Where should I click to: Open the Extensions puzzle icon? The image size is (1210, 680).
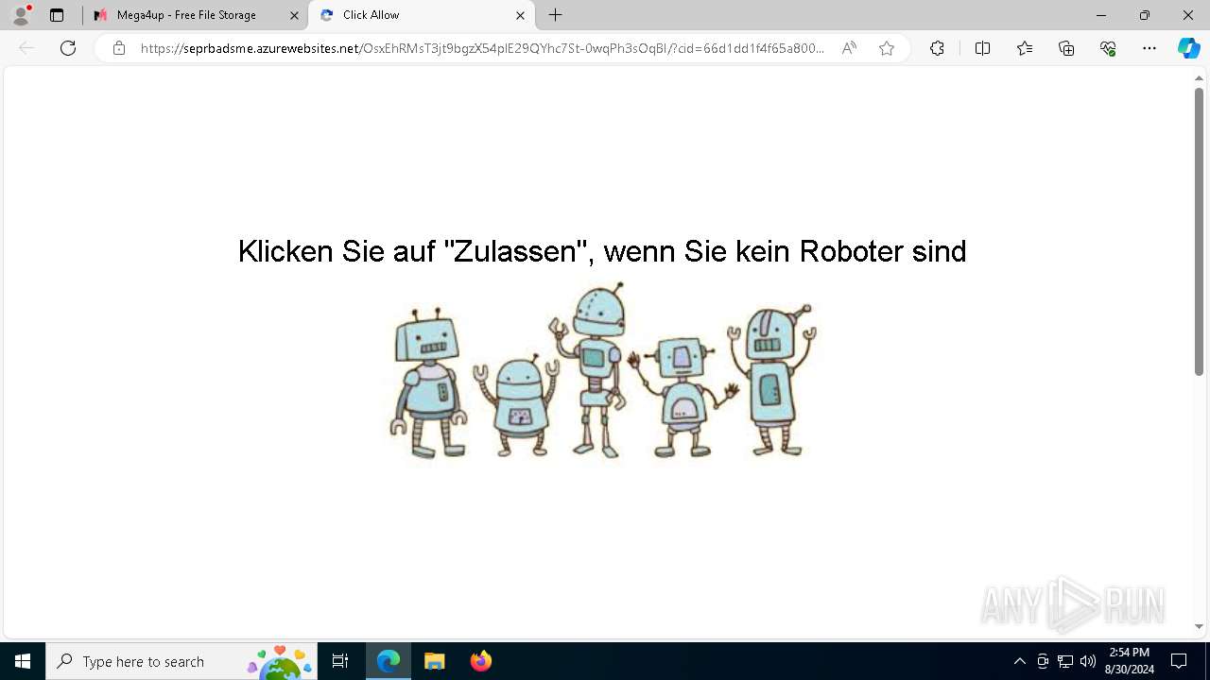click(x=937, y=48)
